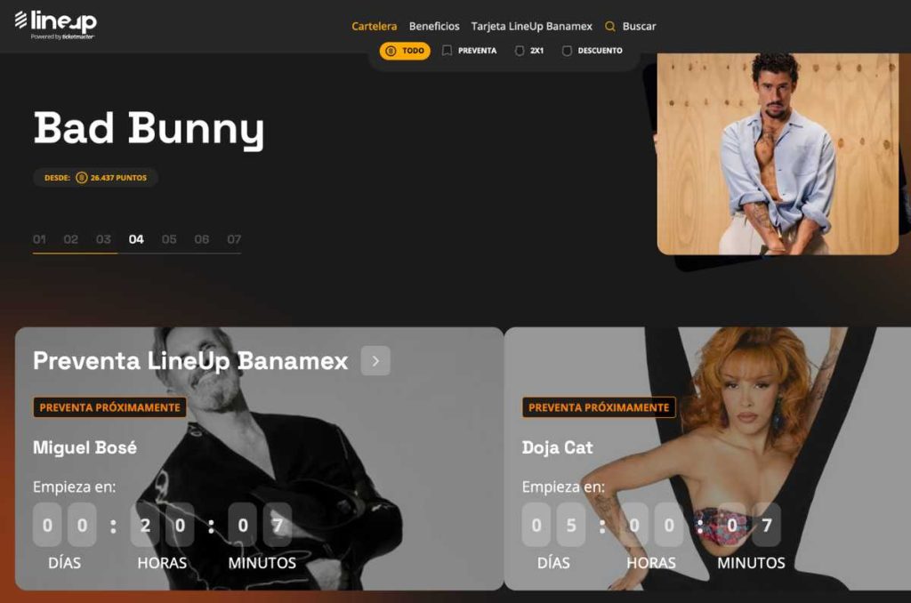Jump to carousel slide 01
This screenshot has width=911, height=603.
click(x=39, y=239)
